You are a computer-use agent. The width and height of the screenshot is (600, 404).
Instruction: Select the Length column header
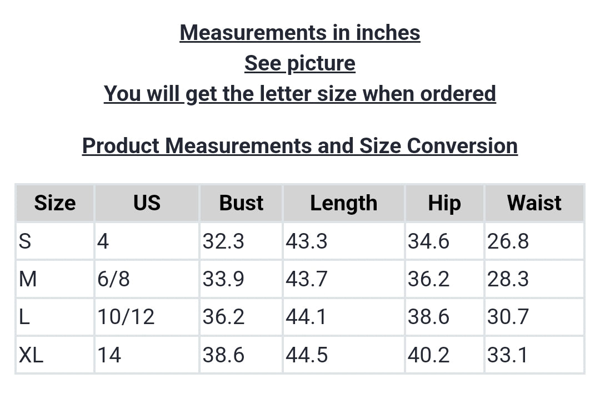pyautogui.click(x=343, y=203)
